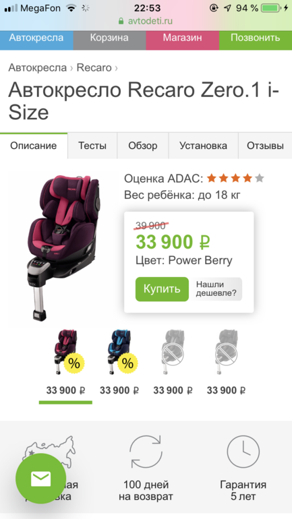Open Корзина in the top navigation
The height and width of the screenshot is (519, 292).
tap(109, 37)
